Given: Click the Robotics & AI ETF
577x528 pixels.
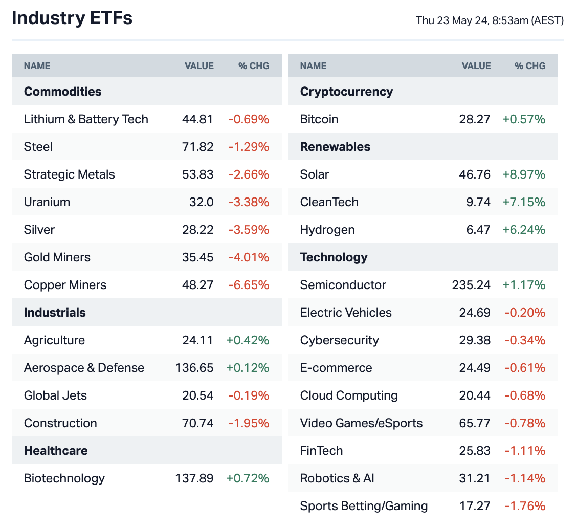Looking at the screenshot, I should [x=337, y=478].
